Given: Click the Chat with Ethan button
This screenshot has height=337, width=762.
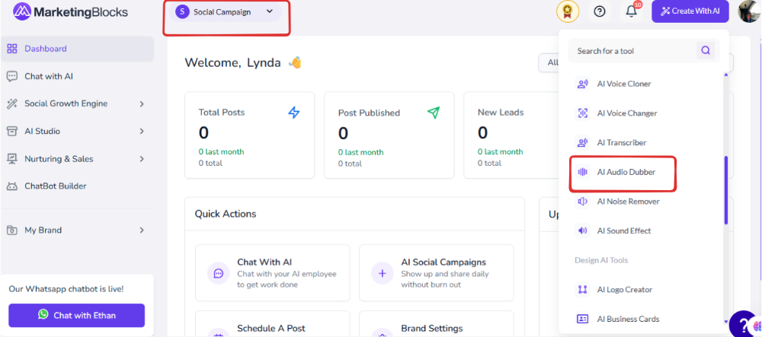Looking at the screenshot, I should tap(77, 315).
